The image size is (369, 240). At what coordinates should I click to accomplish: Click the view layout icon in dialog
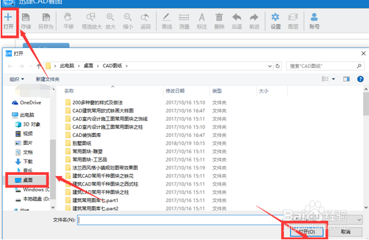coord(325,79)
